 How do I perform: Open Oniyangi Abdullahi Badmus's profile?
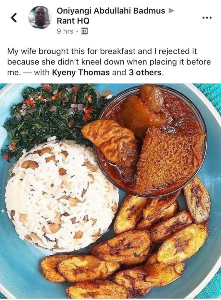(x=111, y=11)
